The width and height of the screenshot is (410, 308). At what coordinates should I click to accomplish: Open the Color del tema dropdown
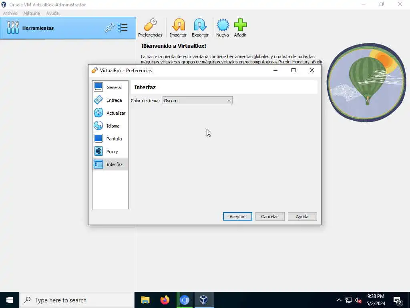pyautogui.click(x=197, y=101)
